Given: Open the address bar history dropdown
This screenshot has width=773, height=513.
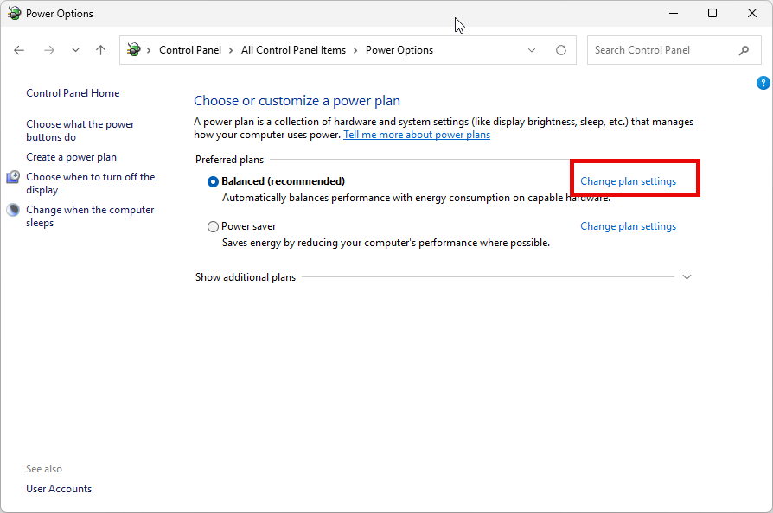Looking at the screenshot, I should (x=532, y=50).
